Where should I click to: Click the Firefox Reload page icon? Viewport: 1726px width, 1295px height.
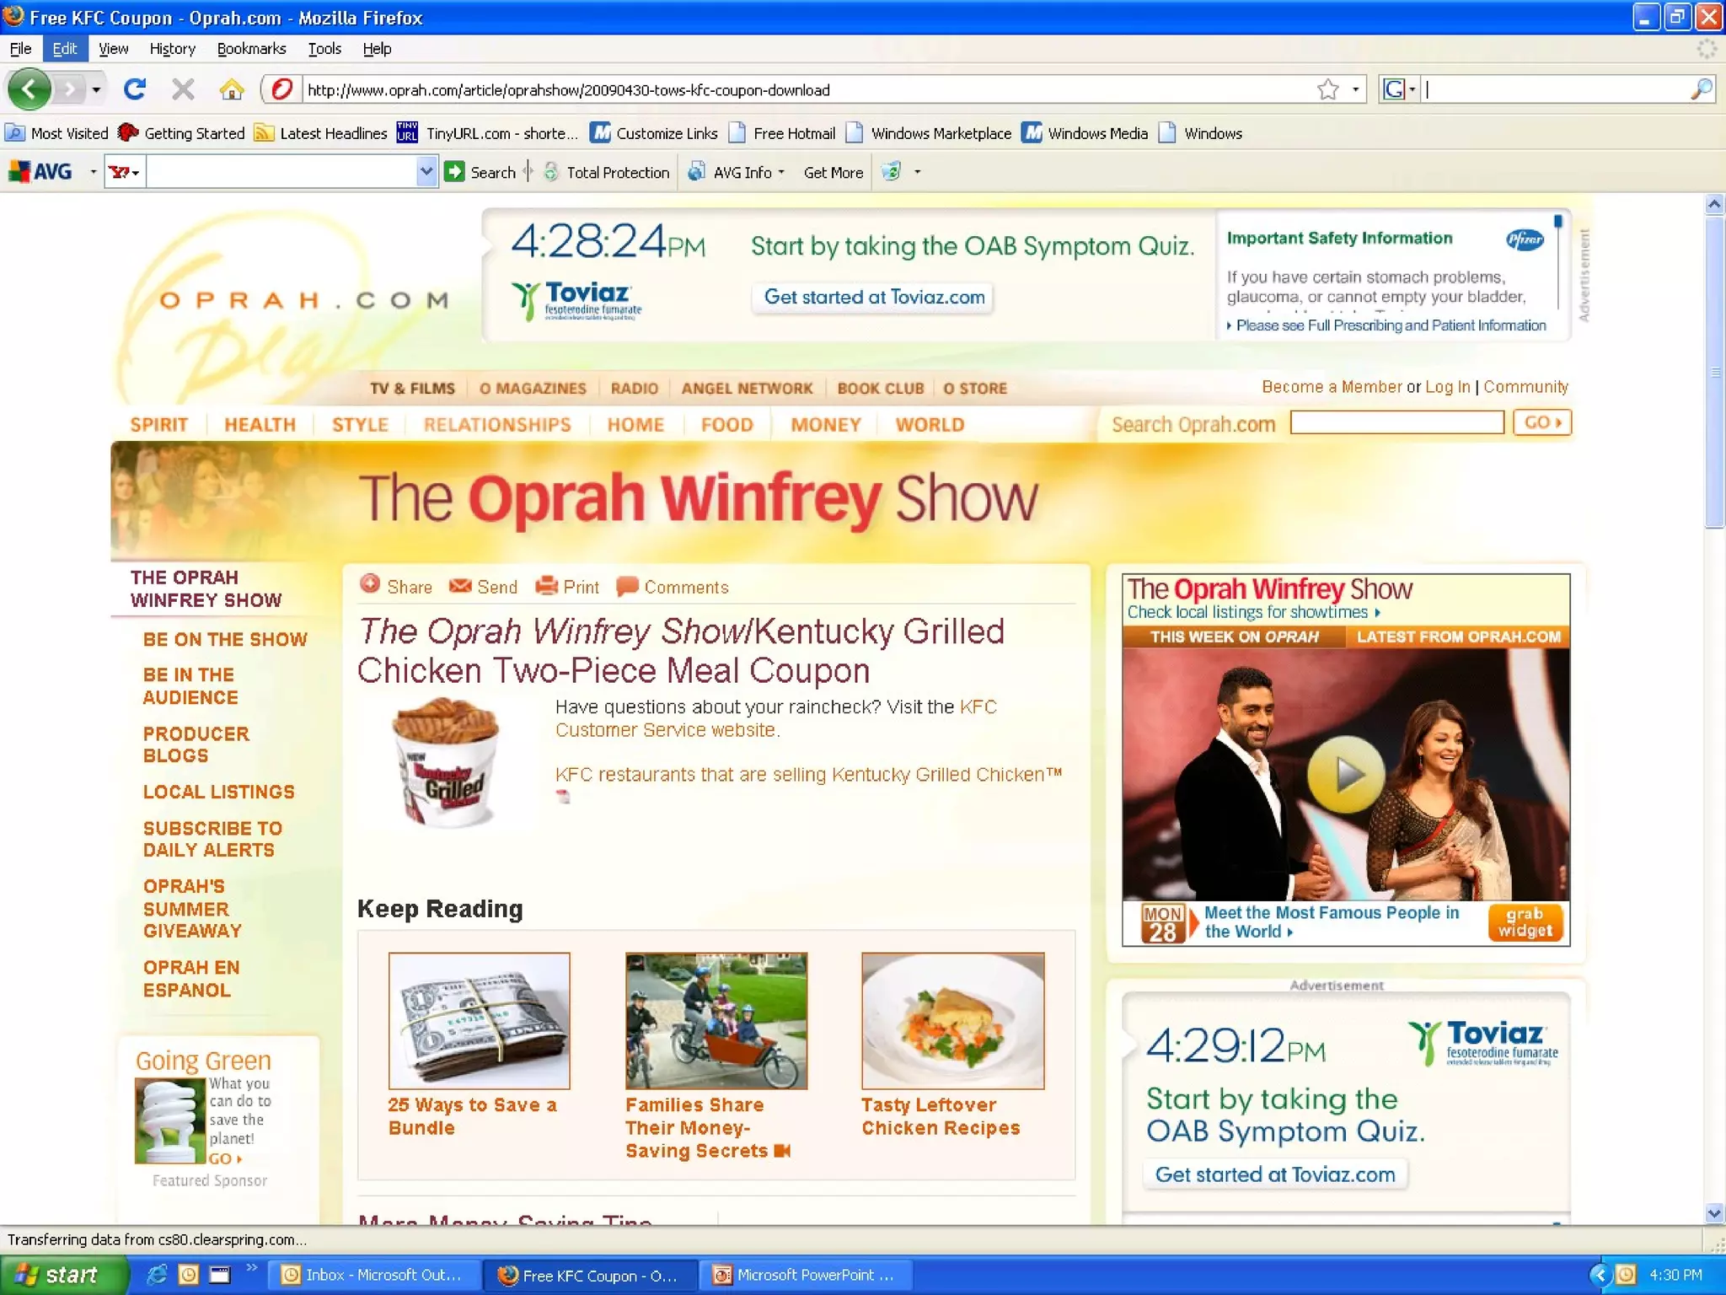click(134, 89)
